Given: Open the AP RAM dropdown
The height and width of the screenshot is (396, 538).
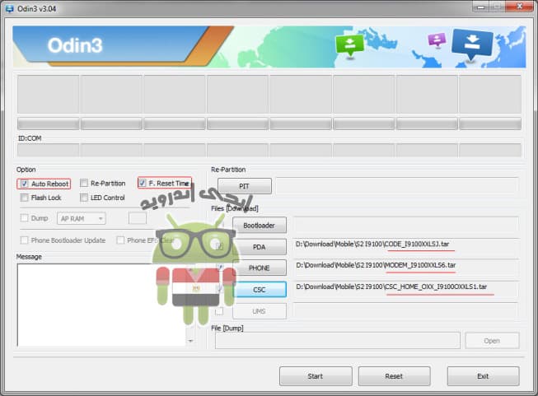Looking at the screenshot, I should pos(82,218).
